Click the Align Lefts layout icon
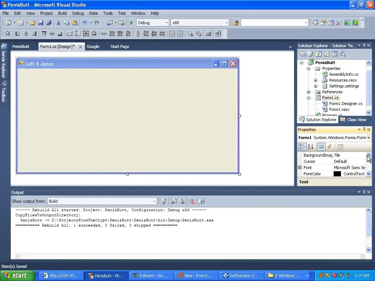This screenshot has width=375, height=281. point(18,34)
